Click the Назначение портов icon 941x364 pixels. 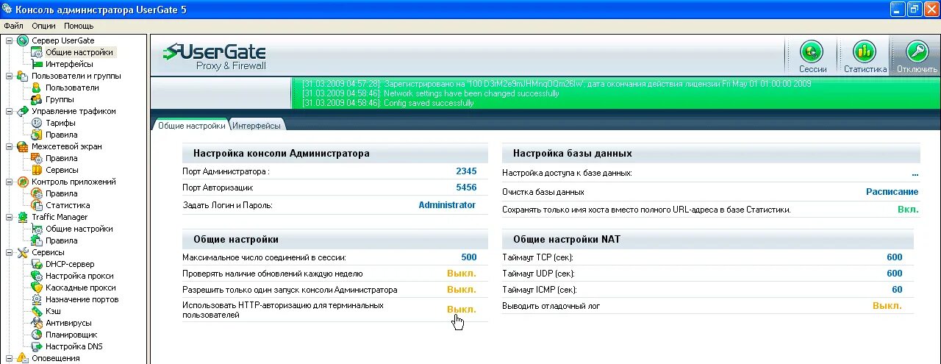click(37, 299)
